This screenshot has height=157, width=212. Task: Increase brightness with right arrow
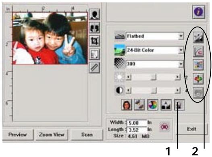177,77
